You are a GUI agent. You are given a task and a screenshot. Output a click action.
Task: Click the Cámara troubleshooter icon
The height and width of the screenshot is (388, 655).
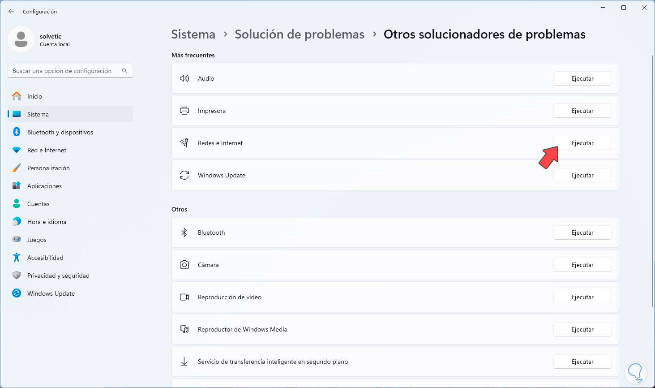[x=184, y=264]
